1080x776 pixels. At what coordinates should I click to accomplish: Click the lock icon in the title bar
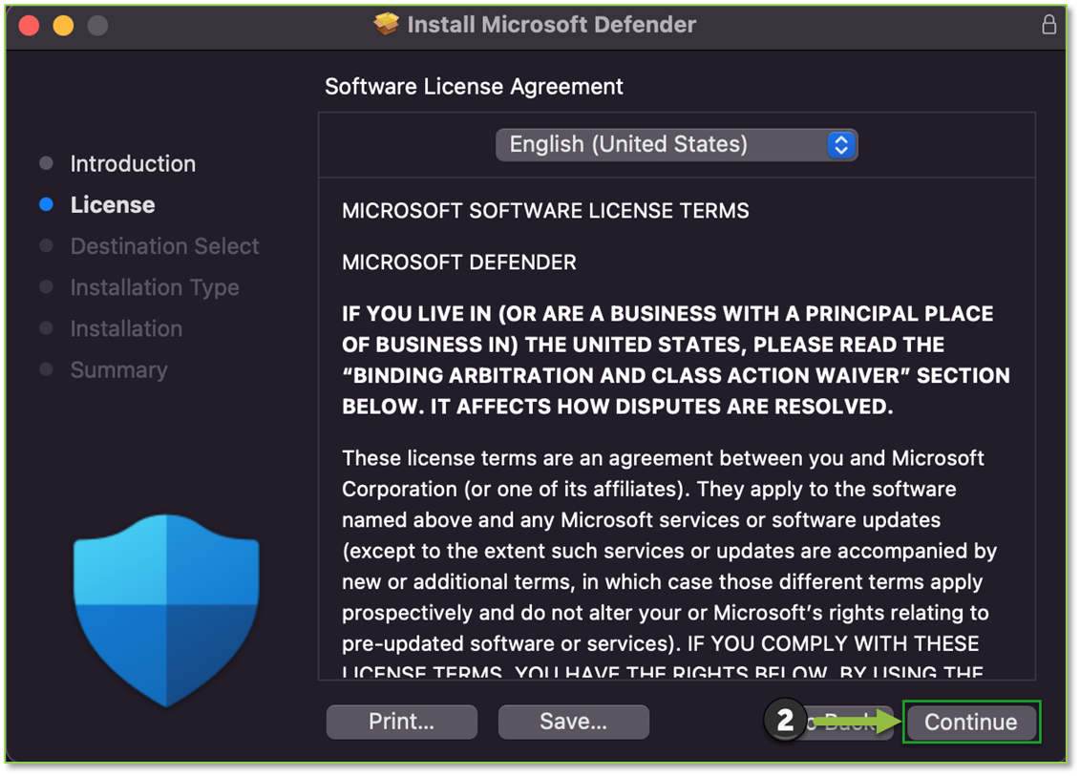[1048, 26]
